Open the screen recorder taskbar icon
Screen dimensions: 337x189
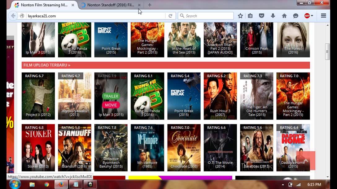tap(90, 184)
